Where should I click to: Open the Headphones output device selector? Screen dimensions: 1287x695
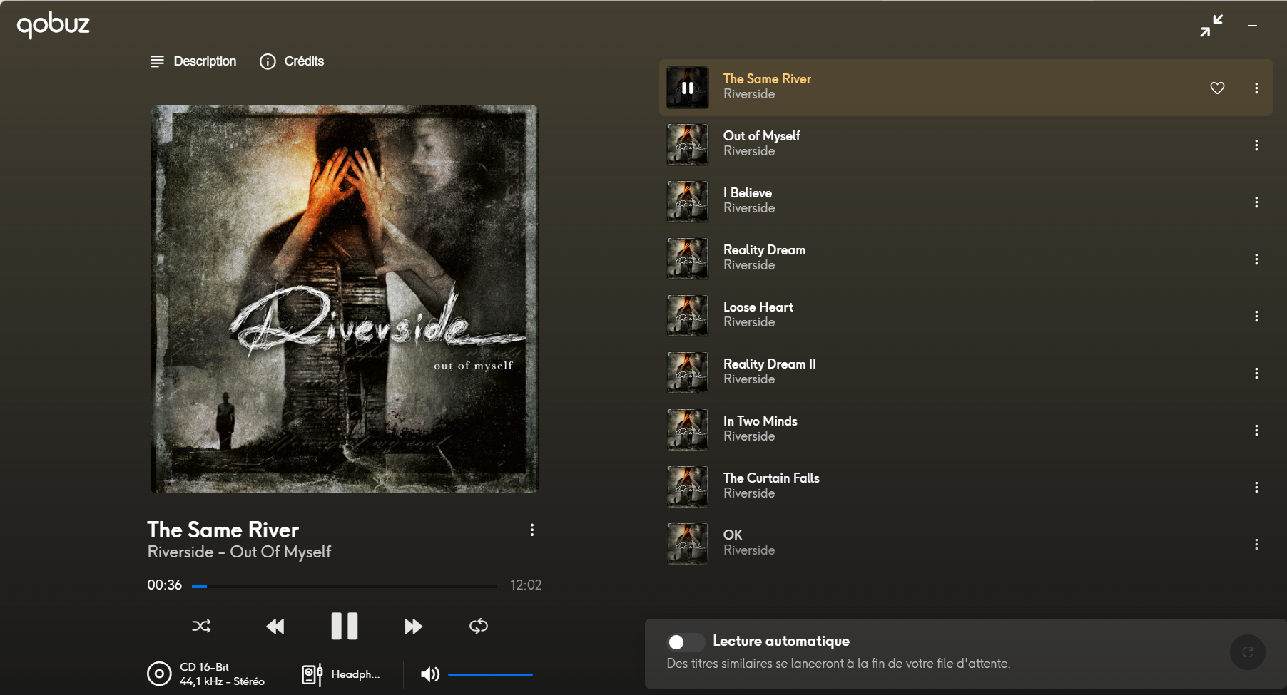pyautogui.click(x=341, y=674)
